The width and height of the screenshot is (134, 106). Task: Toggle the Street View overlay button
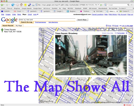click(x=94, y=30)
